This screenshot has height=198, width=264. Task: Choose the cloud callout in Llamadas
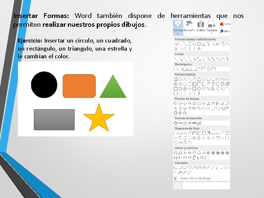coord(190,168)
